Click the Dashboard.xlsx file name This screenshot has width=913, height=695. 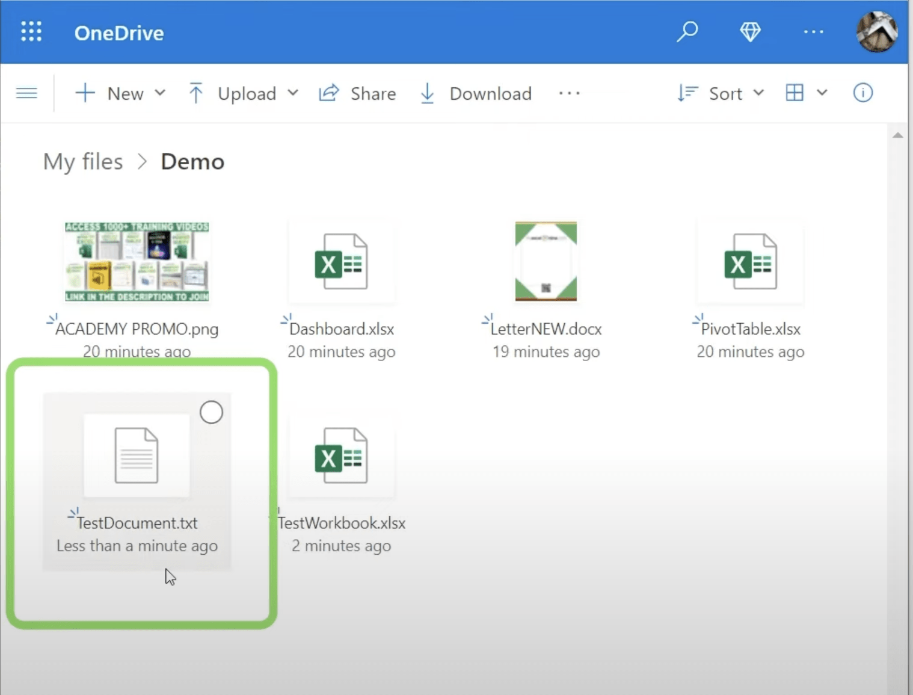pos(342,329)
